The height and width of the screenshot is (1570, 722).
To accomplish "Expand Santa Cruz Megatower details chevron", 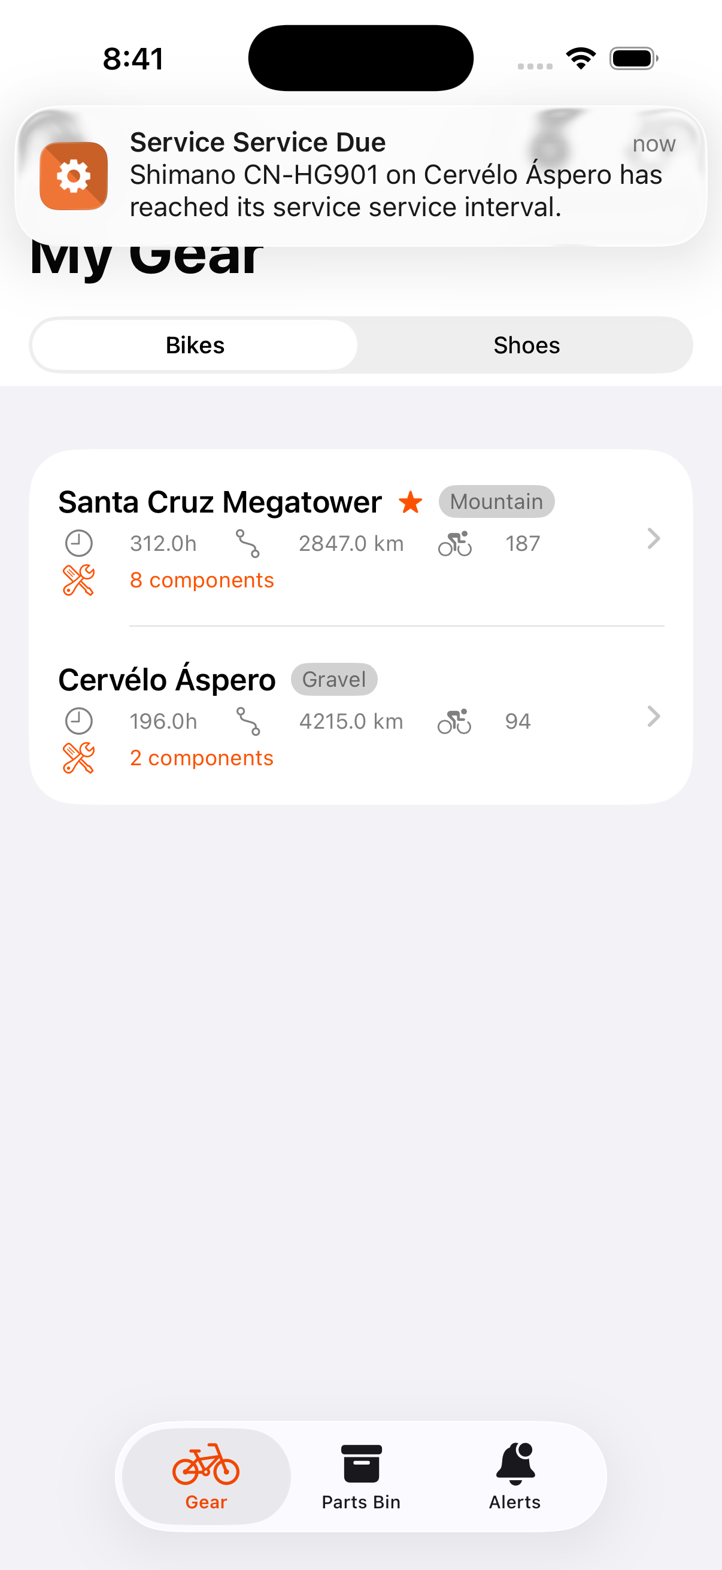I will (x=653, y=539).
